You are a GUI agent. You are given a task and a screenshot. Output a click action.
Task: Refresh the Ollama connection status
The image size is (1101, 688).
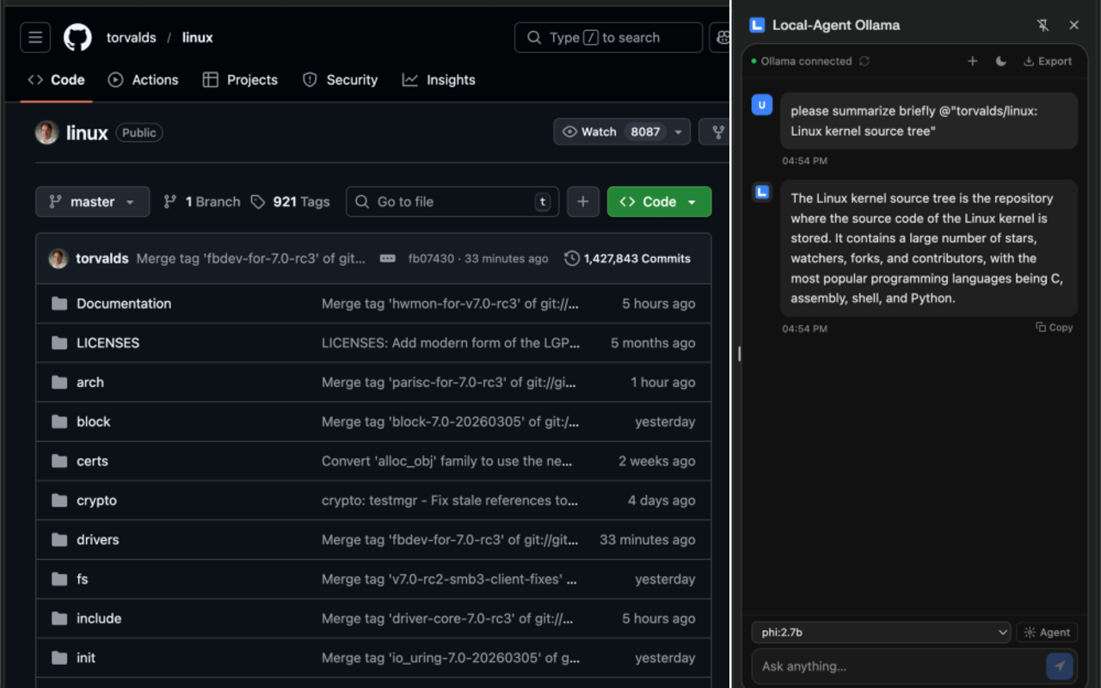pos(864,61)
